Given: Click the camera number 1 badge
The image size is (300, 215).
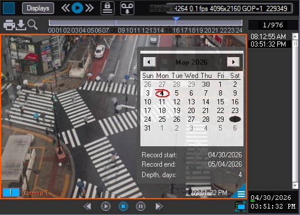Looking at the screenshot, I should (11, 192).
